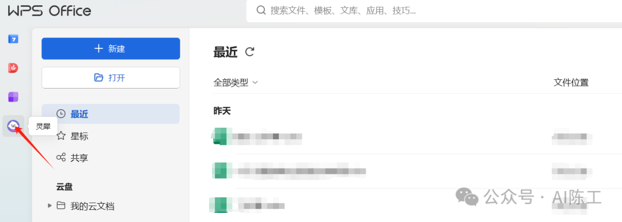Launch the 灵犀 AI assistant icon
The height and width of the screenshot is (222, 622).
point(13,126)
